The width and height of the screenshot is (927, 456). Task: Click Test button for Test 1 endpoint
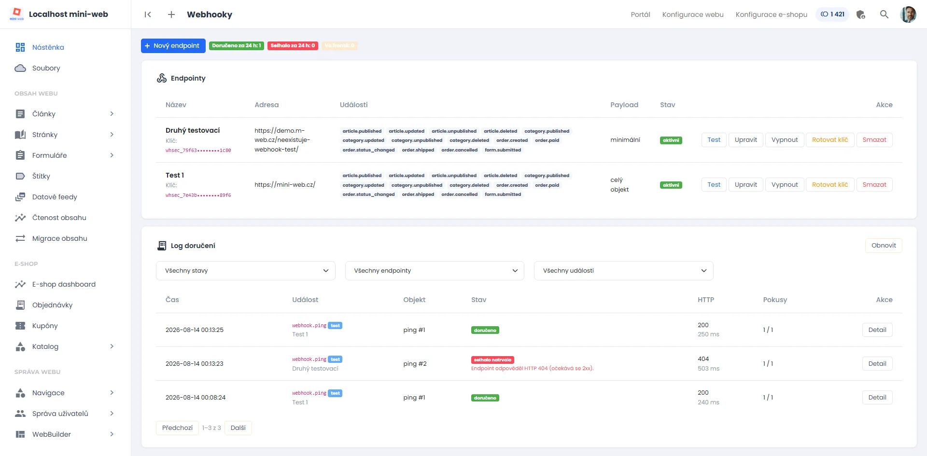714,185
